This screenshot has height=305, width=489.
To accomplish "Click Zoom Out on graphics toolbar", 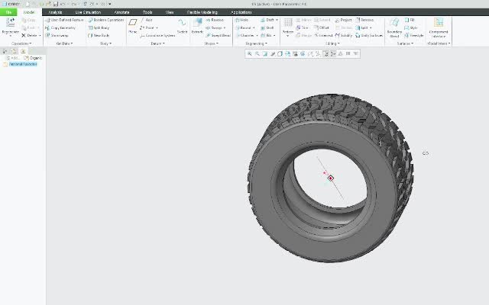I will (x=257, y=54).
